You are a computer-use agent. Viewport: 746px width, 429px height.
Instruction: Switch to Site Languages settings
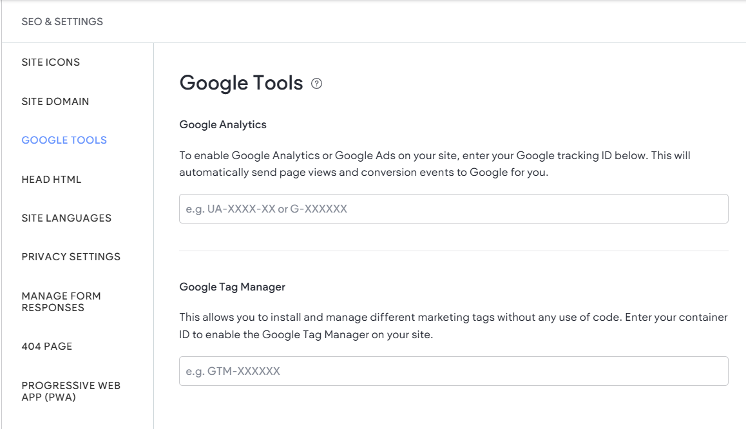click(x=66, y=218)
